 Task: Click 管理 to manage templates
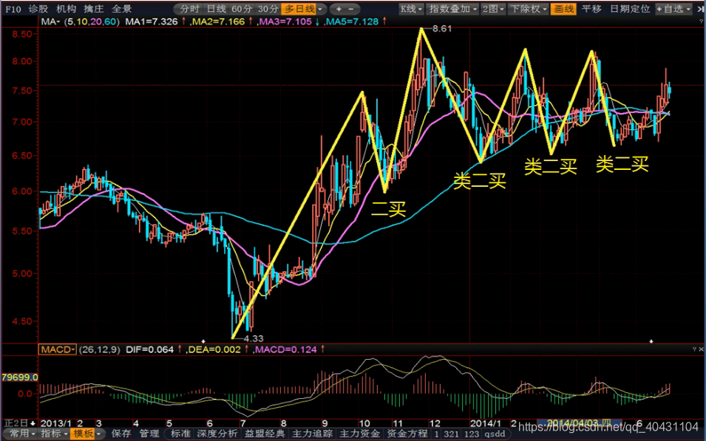[149, 434]
